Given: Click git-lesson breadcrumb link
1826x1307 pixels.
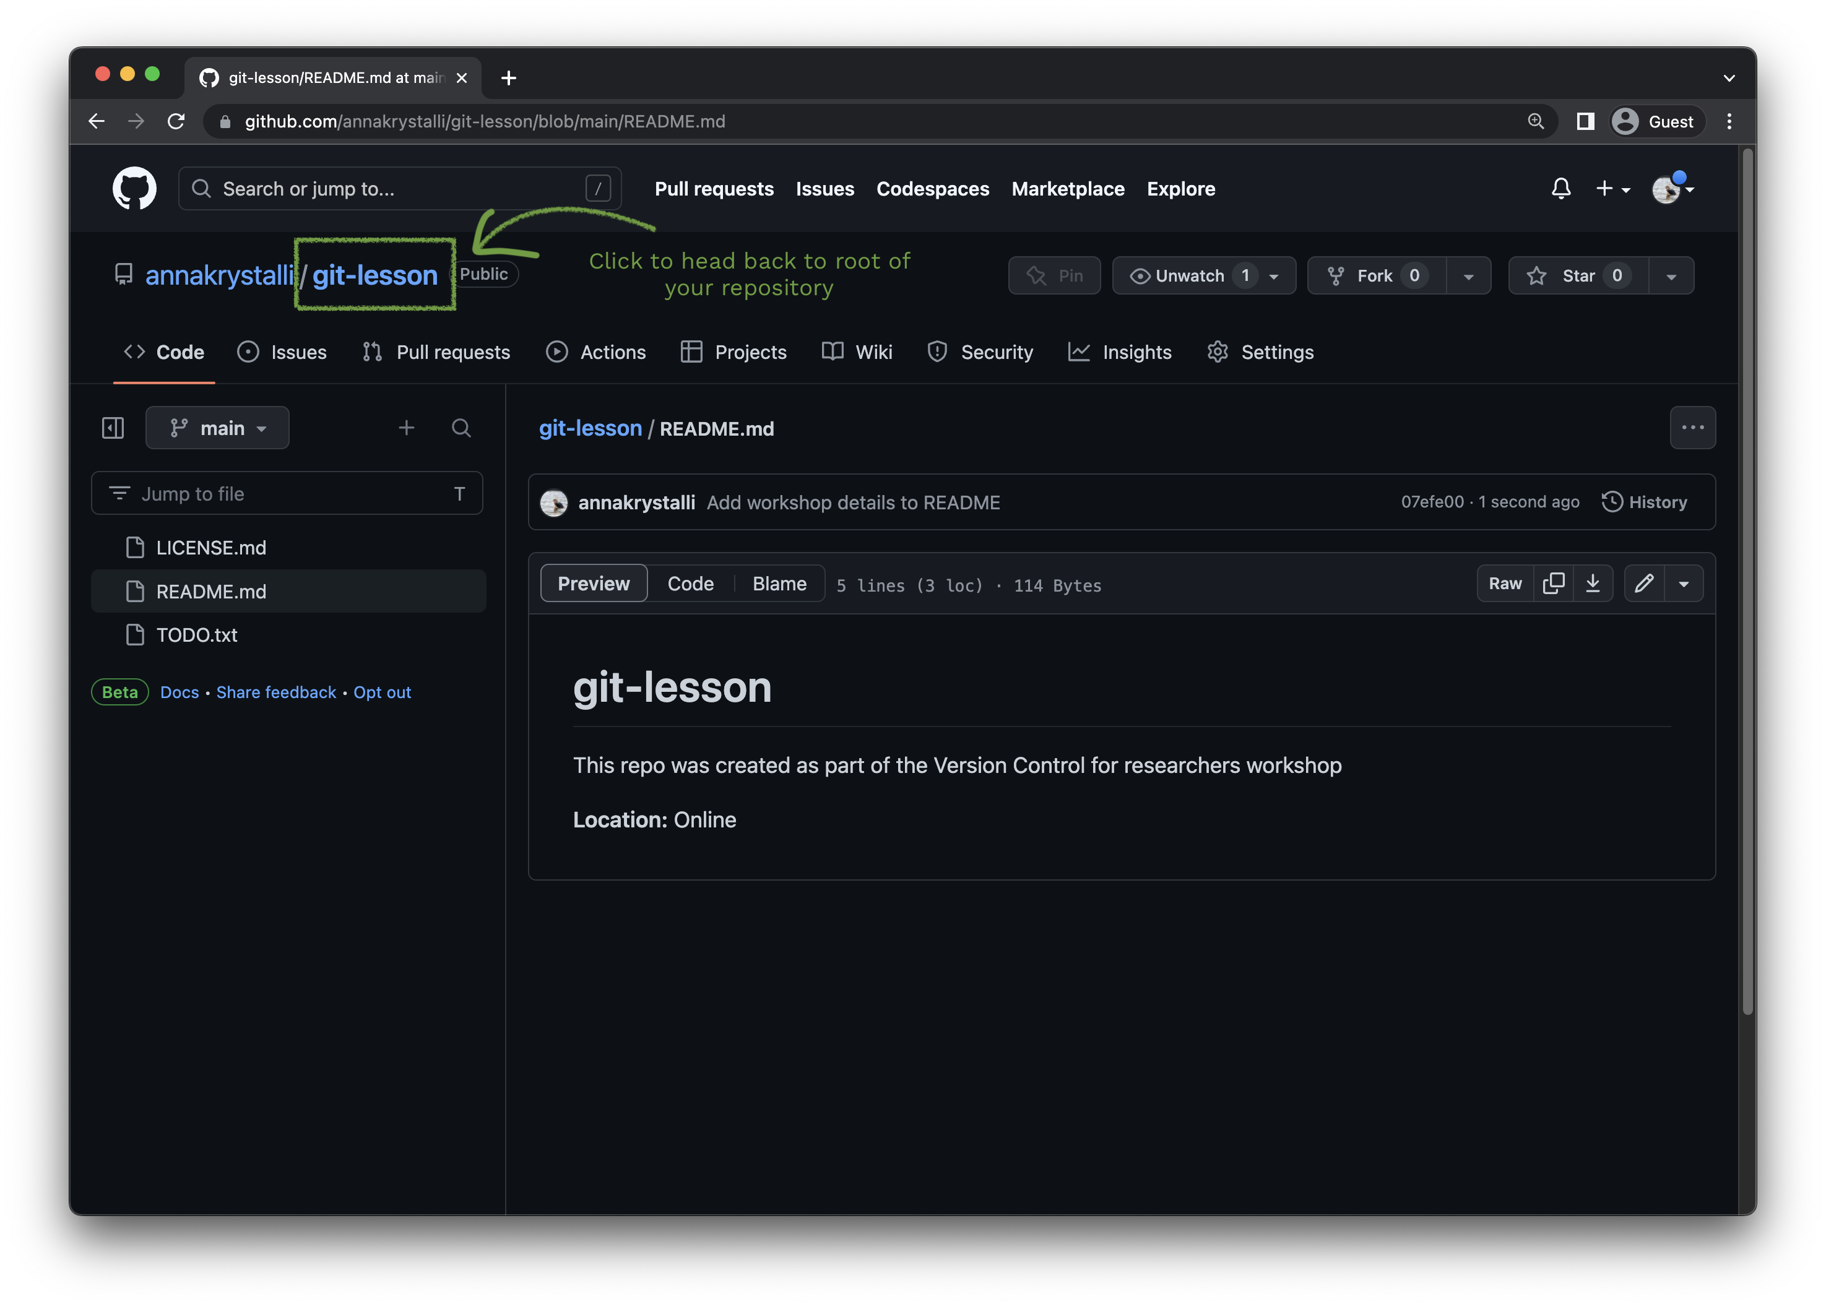Looking at the screenshot, I should pyautogui.click(x=590, y=428).
